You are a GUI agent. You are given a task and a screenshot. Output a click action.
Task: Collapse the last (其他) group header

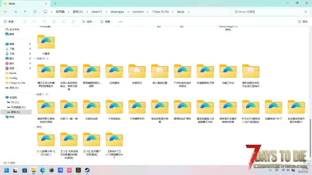[35, 127]
